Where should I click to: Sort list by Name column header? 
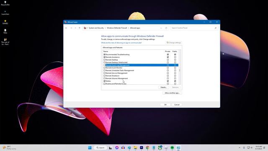(x=106, y=51)
